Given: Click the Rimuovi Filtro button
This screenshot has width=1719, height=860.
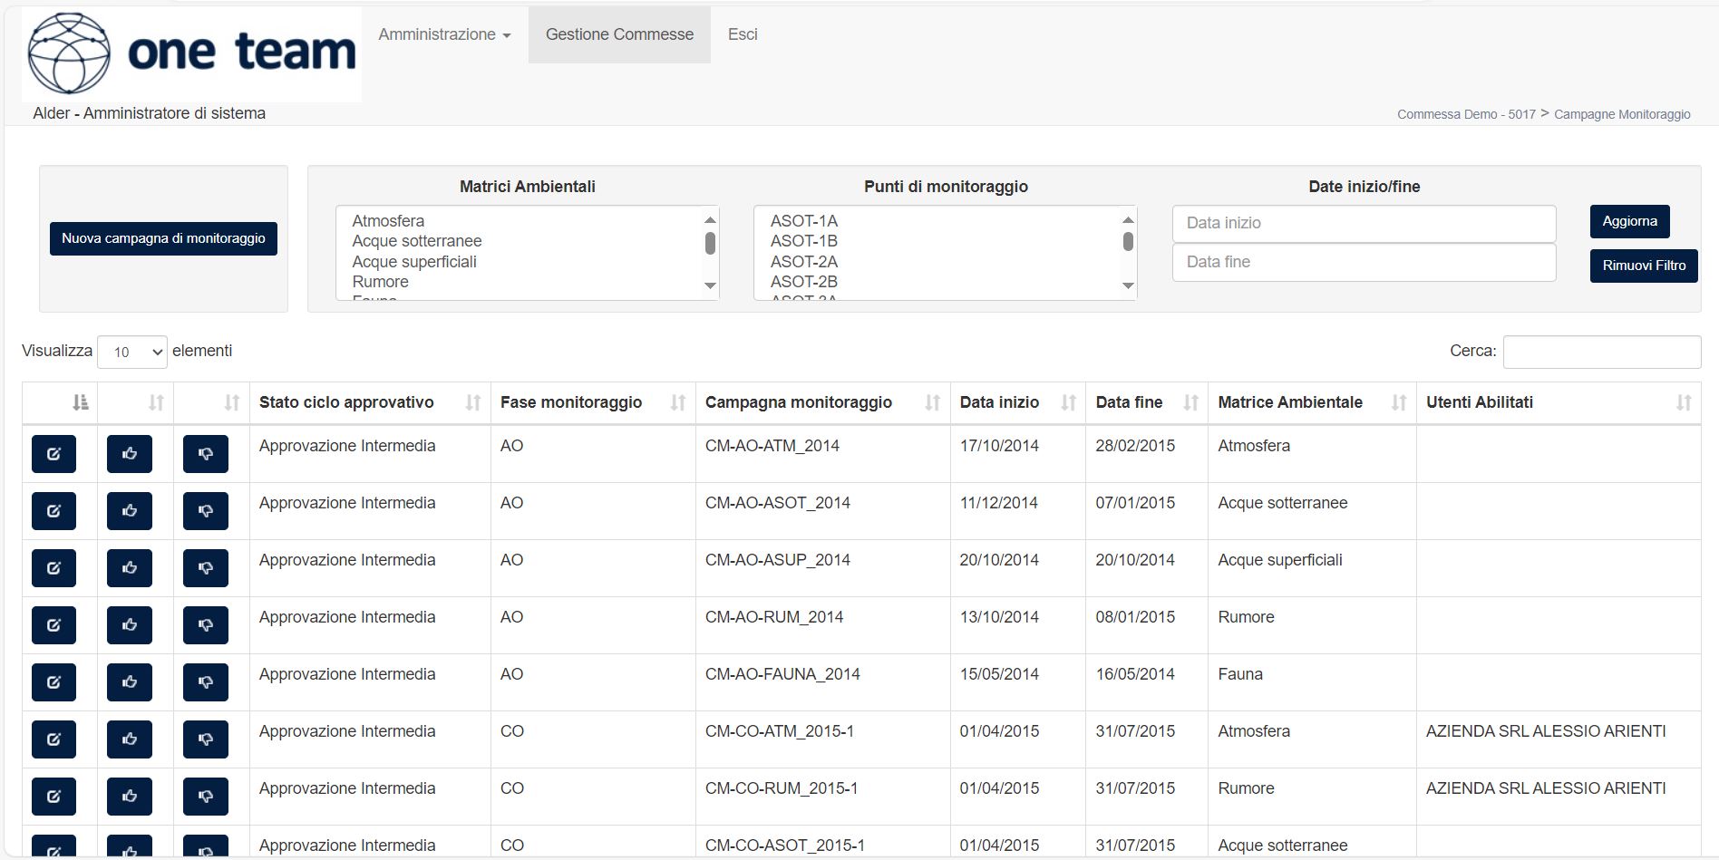Looking at the screenshot, I should [1644, 266].
